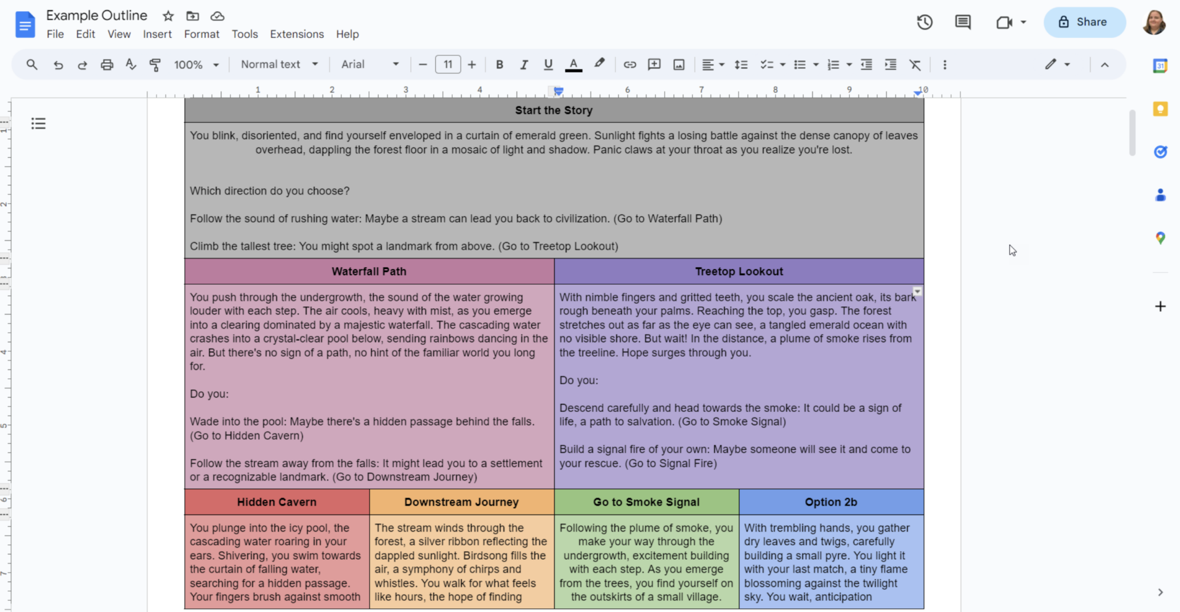Open the Tasks panel in the sidebar

[x=1160, y=152]
